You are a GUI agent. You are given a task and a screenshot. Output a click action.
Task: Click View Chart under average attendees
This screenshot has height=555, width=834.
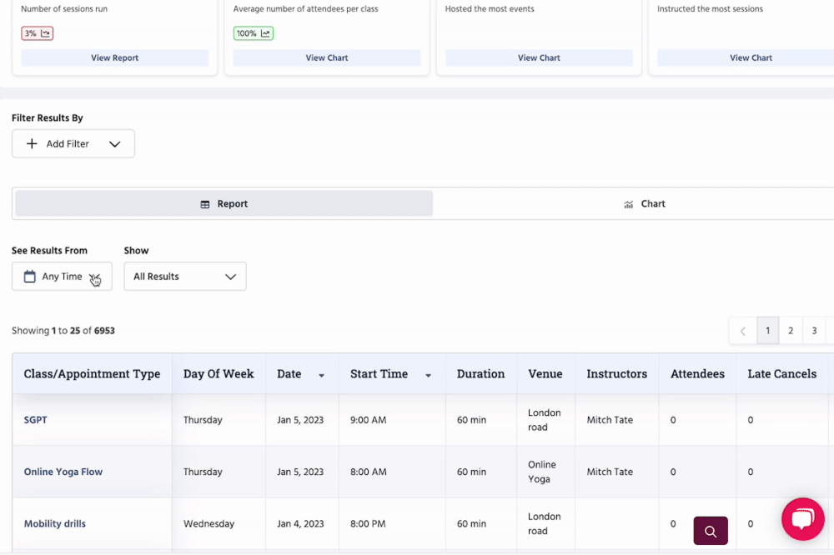point(326,58)
